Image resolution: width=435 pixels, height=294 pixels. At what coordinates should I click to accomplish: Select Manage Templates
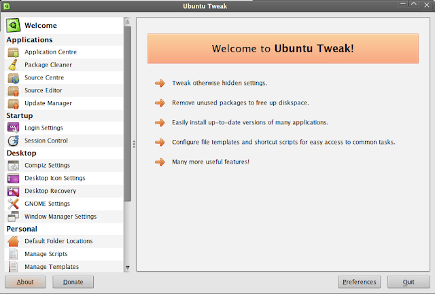64,267
